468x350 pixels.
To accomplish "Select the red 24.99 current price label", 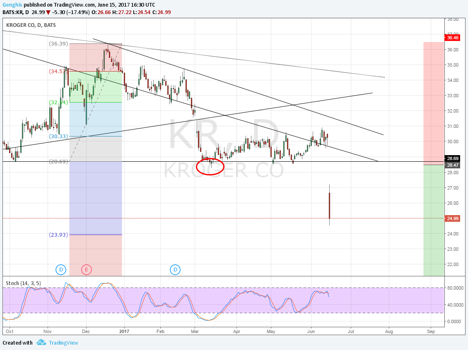I will click(453, 218).
